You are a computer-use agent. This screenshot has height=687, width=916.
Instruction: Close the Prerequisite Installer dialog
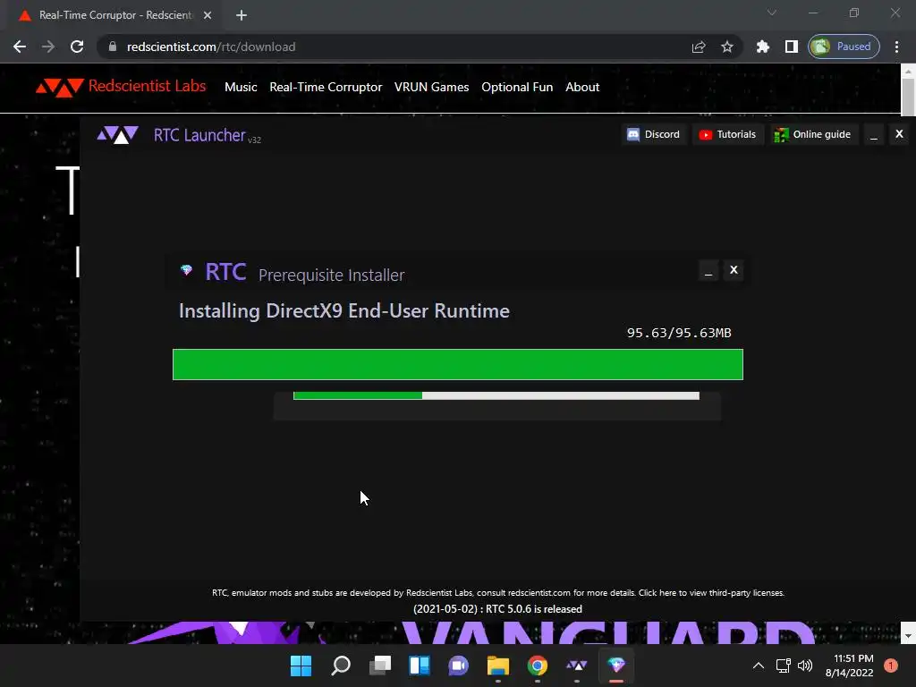tap(734, 270)
